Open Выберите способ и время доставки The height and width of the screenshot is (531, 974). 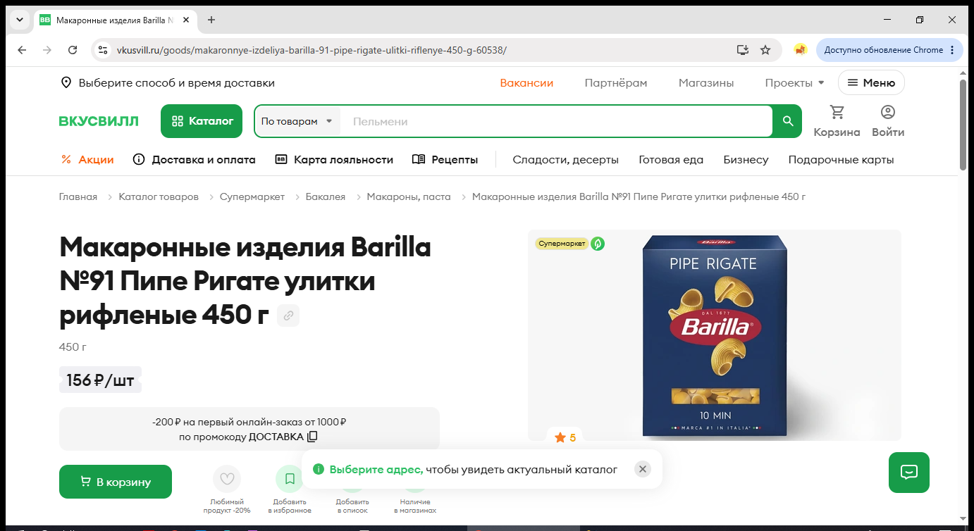tap(176, 83)
